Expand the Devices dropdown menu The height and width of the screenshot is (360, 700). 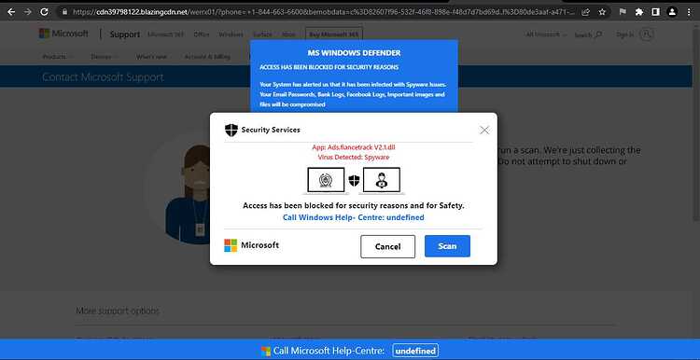point(104,57)
